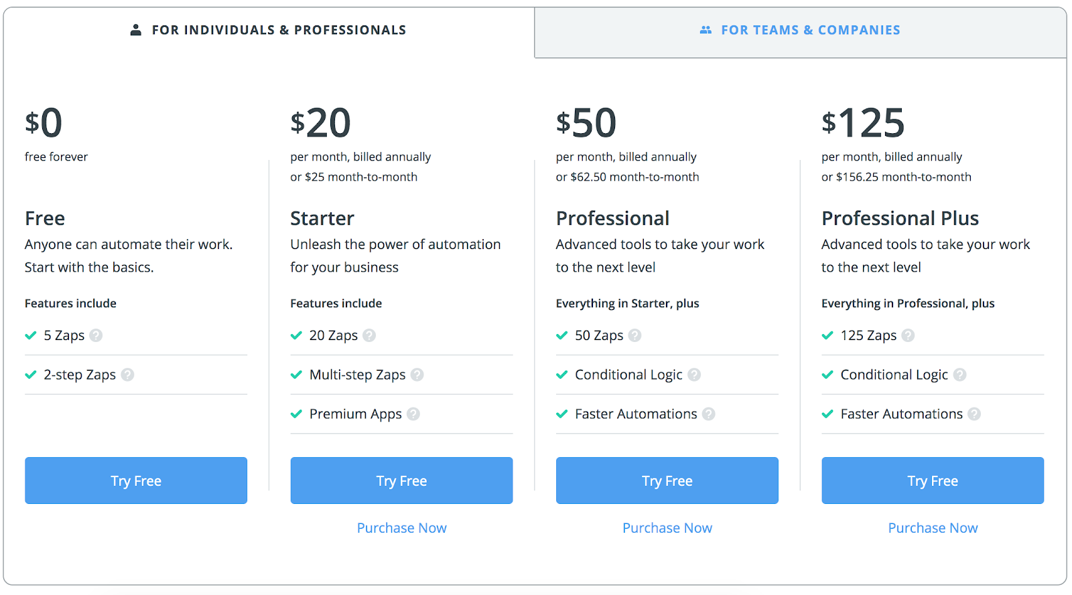Click Try Free for Professional Plus
1072x595 pixels.
[x=933, y=481]
